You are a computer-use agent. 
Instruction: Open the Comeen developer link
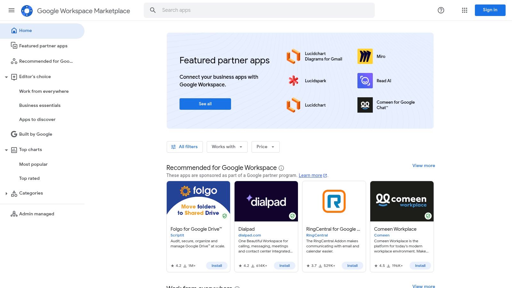pyautogui.click(x=382, y=235)
